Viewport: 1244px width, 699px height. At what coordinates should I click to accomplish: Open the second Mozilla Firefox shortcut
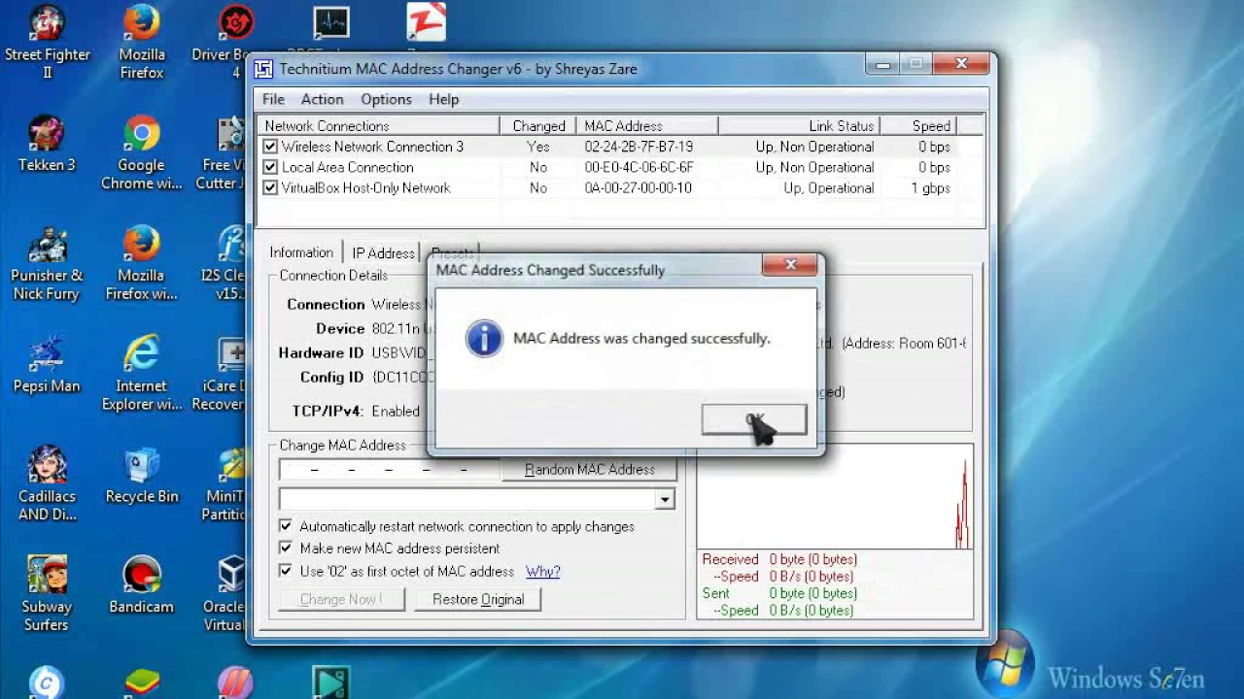[x=142, y=263]
